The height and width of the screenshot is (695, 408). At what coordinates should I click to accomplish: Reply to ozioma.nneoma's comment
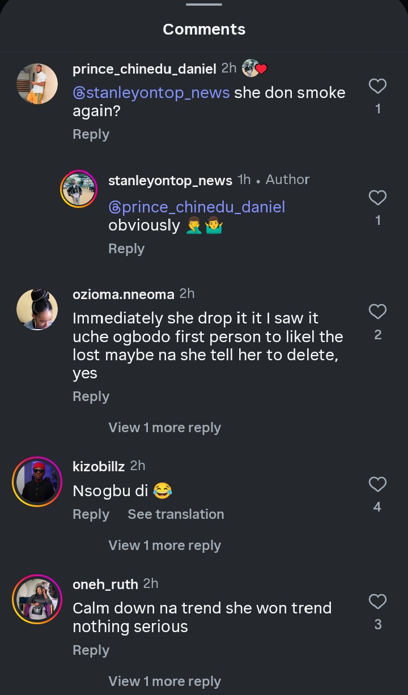[x=91, y=396]
